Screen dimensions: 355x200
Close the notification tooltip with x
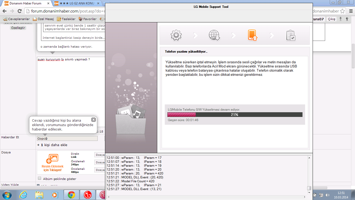click(94, 120)
